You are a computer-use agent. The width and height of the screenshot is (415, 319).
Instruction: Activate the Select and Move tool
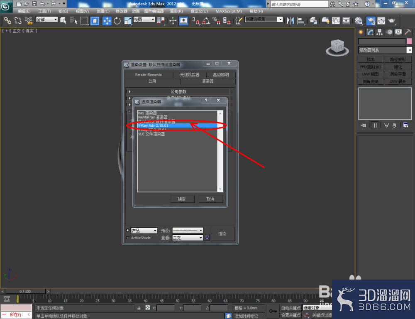[107, 20]
